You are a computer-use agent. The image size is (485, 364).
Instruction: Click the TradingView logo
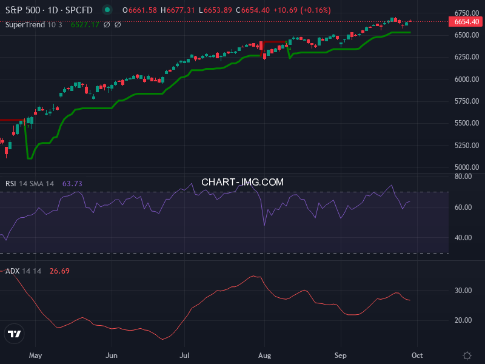[x=14, y=334]
